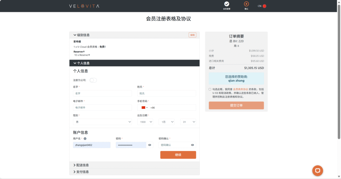Click the 会员套餐 checkmark step icon
Screen dimensions: 341x179
tap(227, 4)
